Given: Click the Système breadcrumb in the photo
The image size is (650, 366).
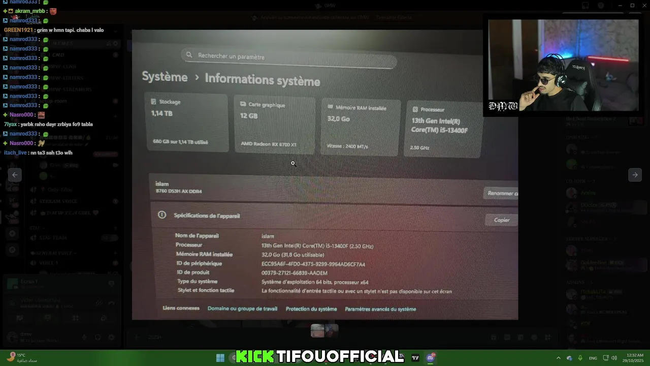Looking at the screenshot, I should coord(165,77).
